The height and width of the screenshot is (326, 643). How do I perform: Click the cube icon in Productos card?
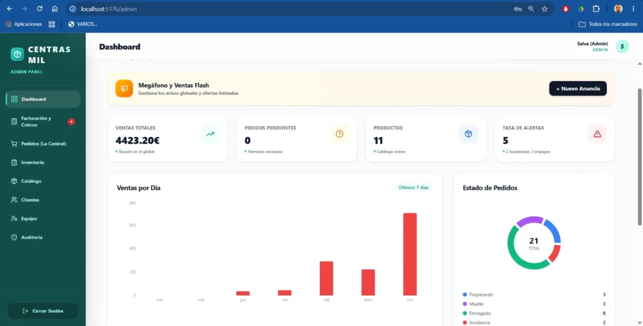pos(469,134)
